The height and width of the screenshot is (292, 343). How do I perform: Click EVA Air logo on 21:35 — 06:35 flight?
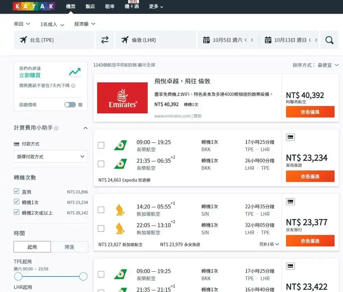coord(120,164)
